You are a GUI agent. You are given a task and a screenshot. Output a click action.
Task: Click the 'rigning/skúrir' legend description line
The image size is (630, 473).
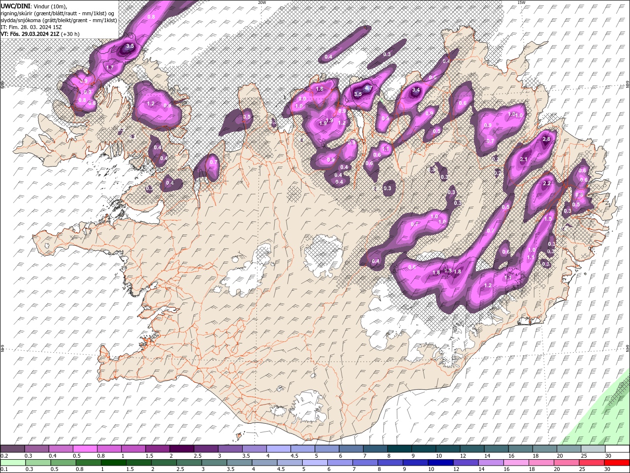pyautogui.click(x=58, y=13)
